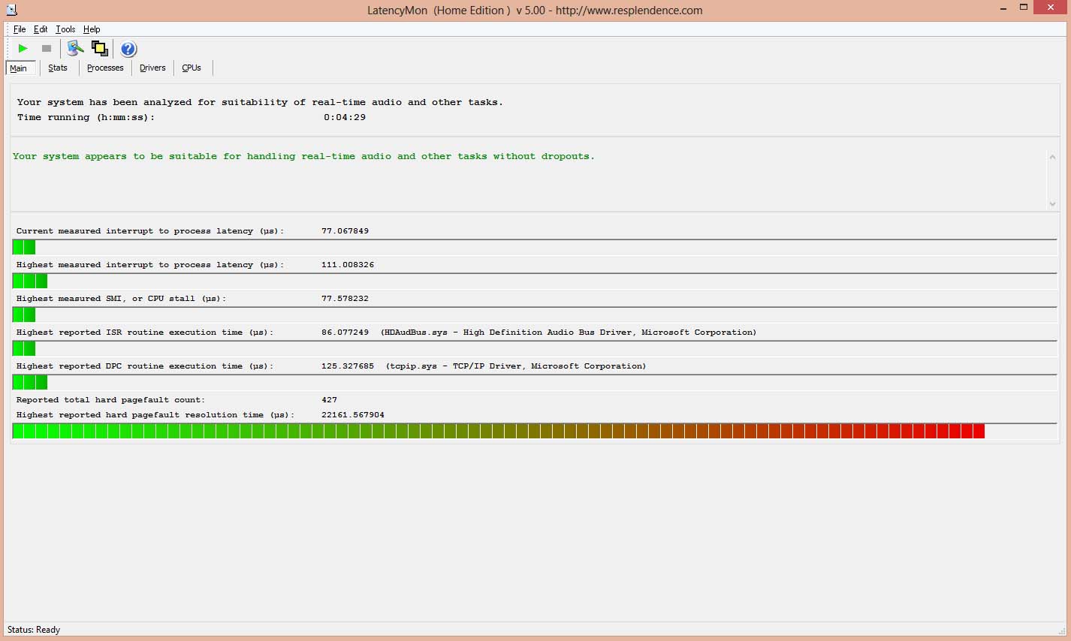The image size is (1071, 641).
Task: Click the HDAudBus.sys driver text
Action: (x=569, y=333)
